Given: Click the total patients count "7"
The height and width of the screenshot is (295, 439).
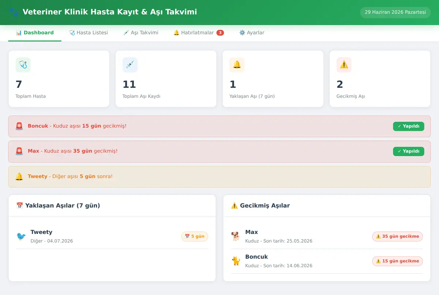Looking at the screenshot, I should coord(19,85).
